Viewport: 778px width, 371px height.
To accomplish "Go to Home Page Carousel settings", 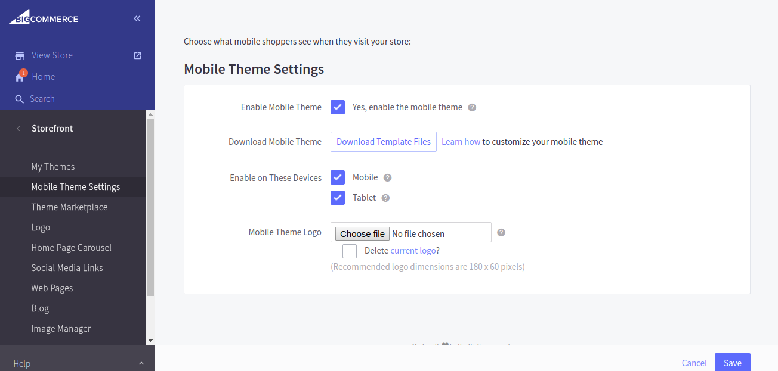I will (x=71, y=248).
